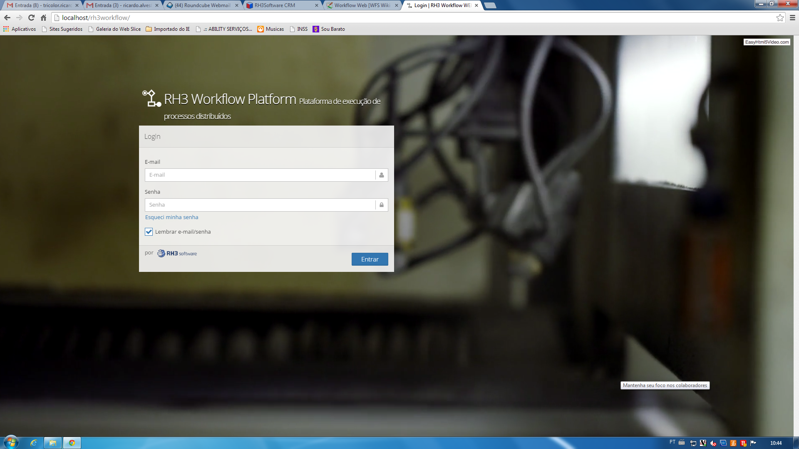The image size is (799, 449).
Task: Click the back navigation arrow
Action: 7,17
